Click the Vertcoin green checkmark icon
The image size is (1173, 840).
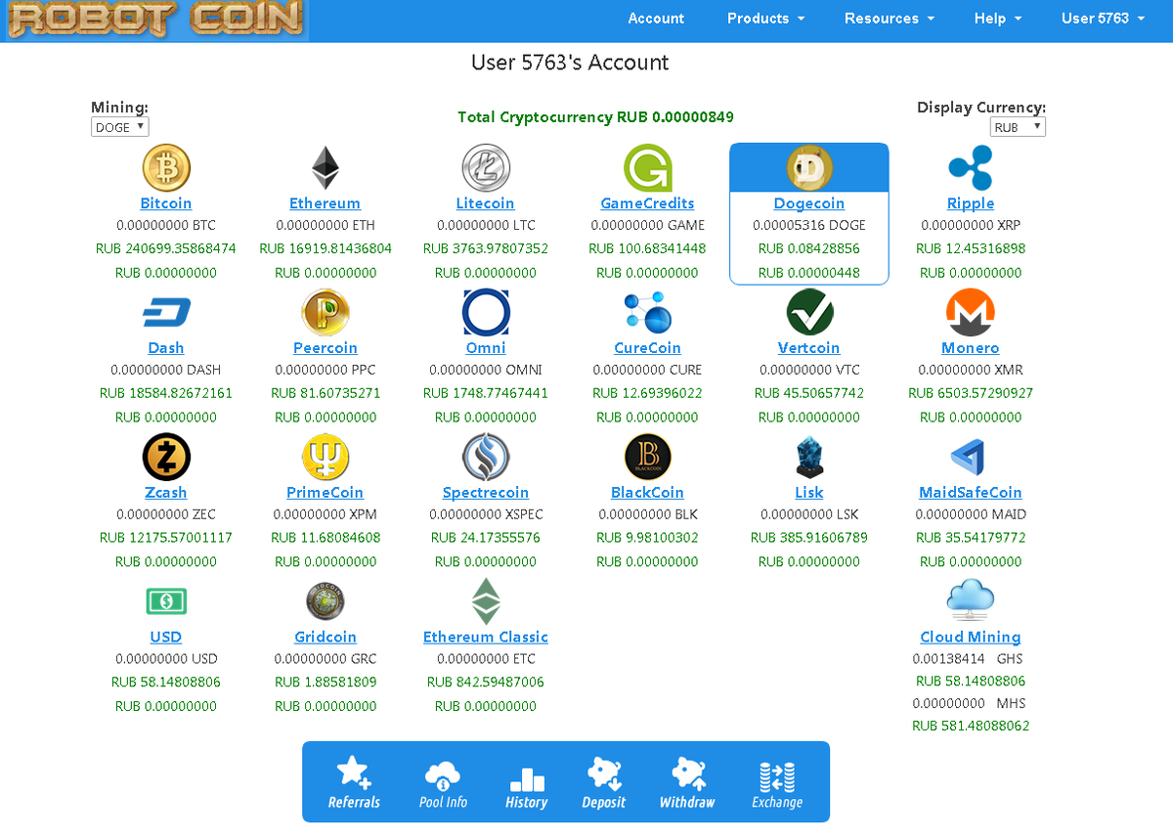(809, 313)
